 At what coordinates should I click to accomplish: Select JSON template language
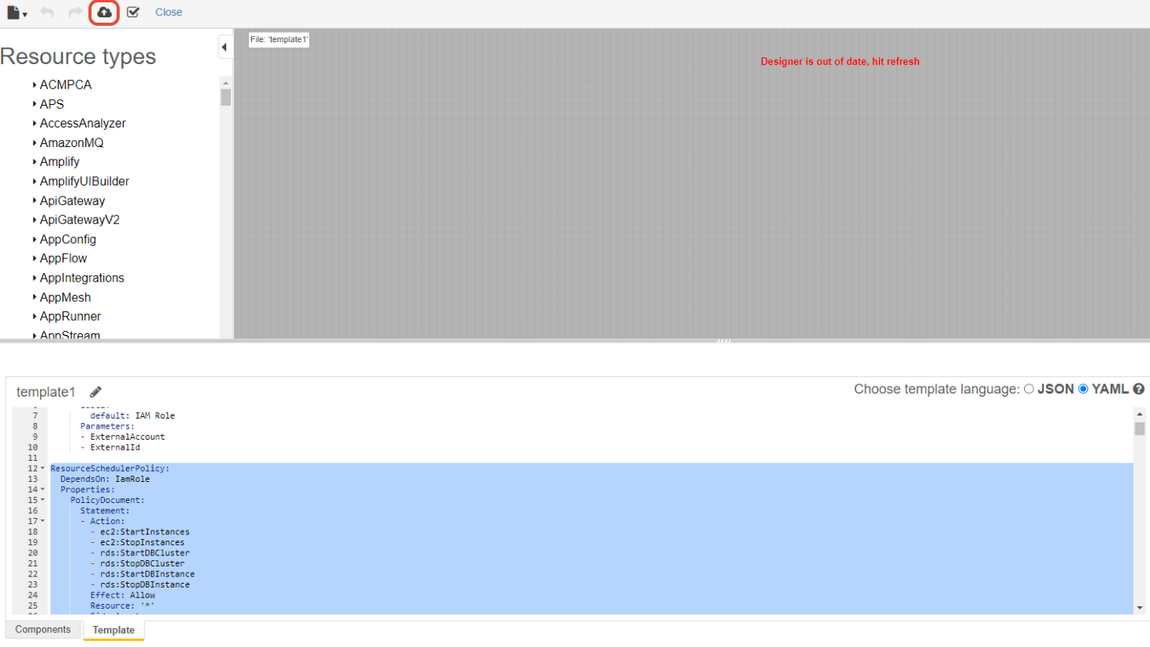click(x=1030, y=389)
